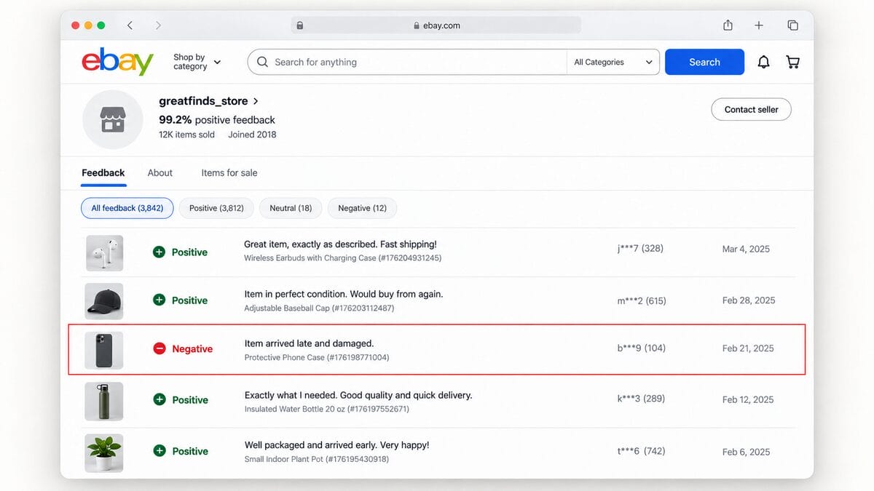Click comment 'Great item, exactly as described'

point(340,244)
